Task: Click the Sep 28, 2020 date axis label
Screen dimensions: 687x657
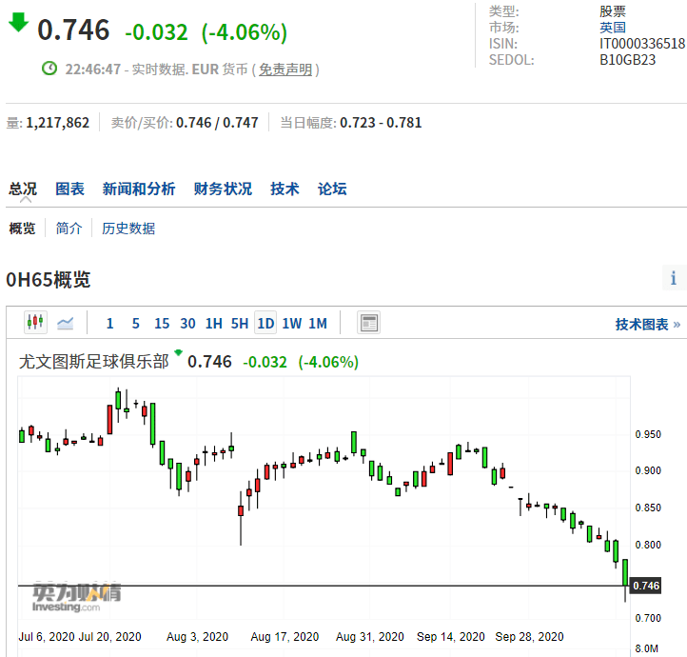Action: [529, 636]
